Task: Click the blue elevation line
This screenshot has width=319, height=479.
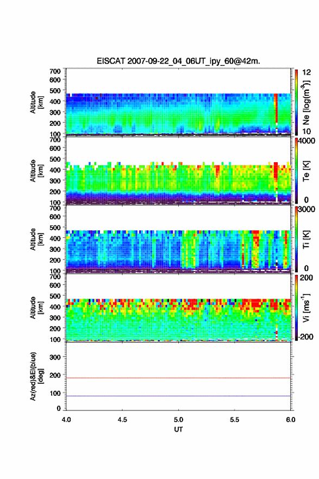Action: tap(178, 396)
